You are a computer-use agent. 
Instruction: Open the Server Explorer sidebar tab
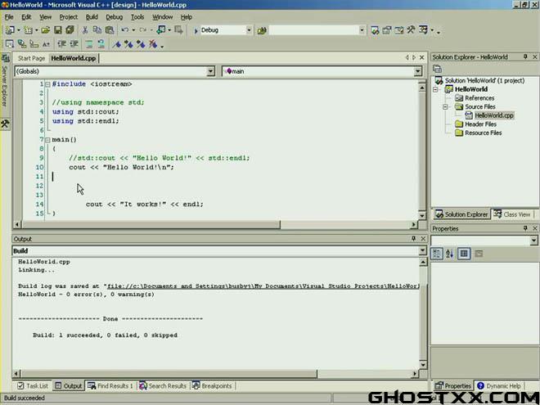(5, 81)
